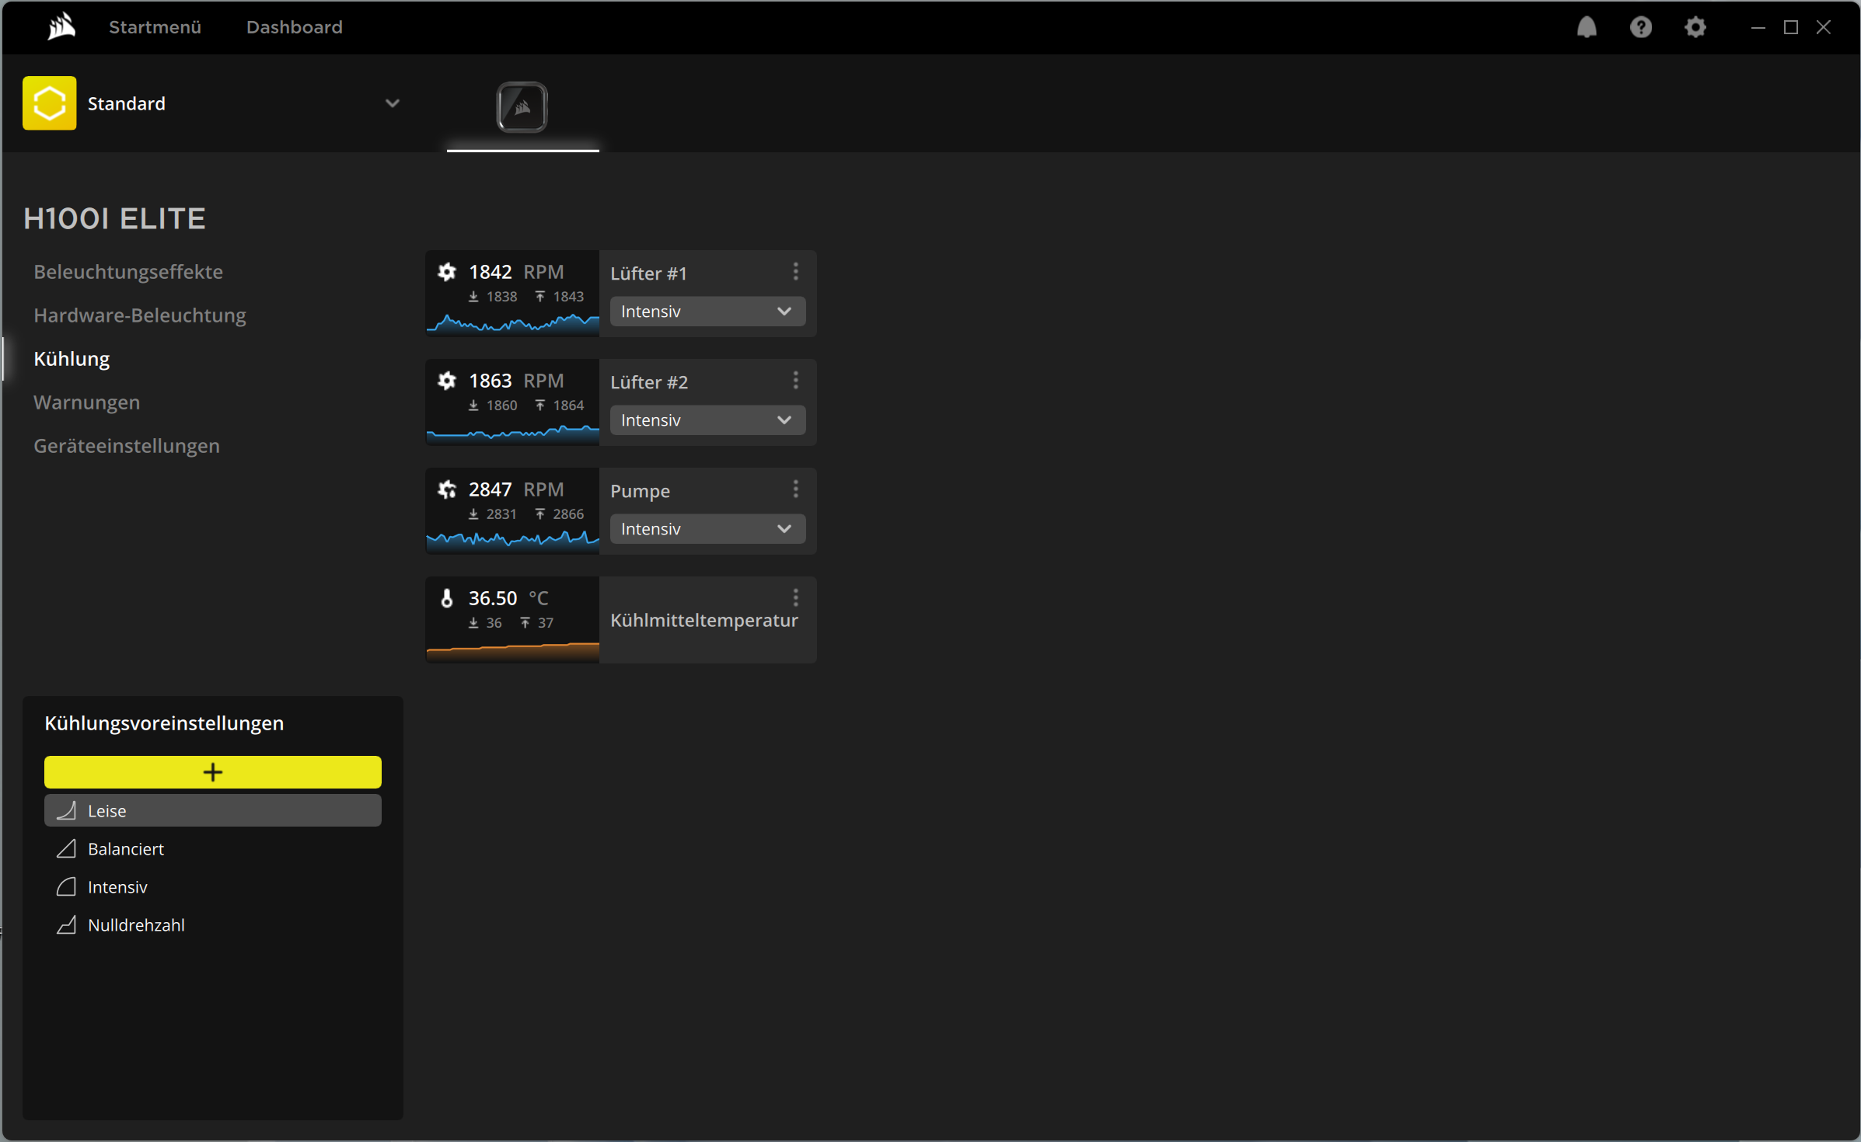Select the Balanciert cooling preset
Viewport: 1861px width, 1142px height.
pyautogui.click(x=213, y=849)
